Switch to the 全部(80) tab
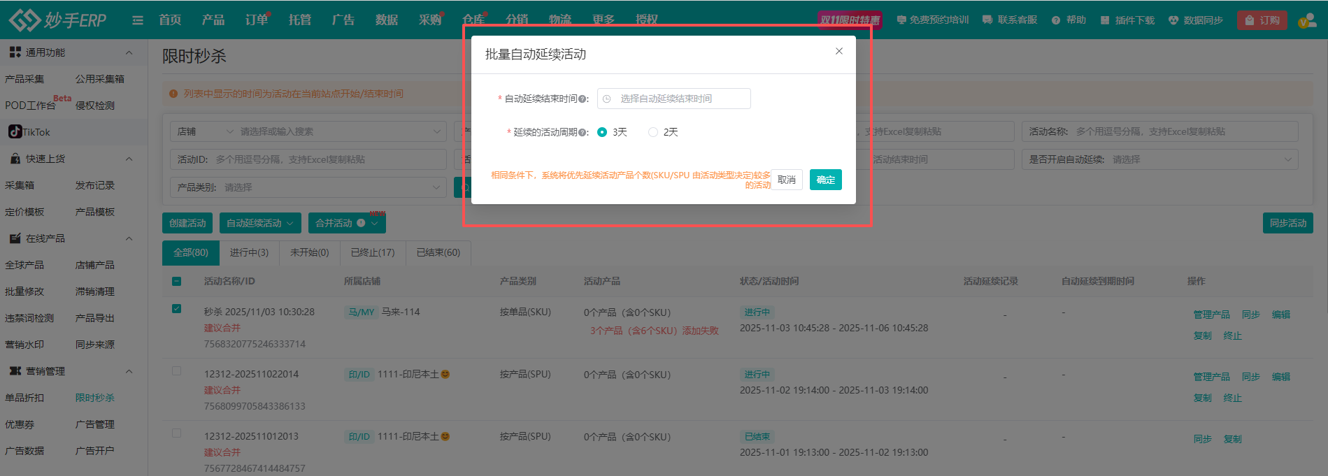 coord(191,252)
